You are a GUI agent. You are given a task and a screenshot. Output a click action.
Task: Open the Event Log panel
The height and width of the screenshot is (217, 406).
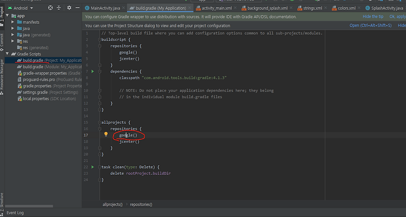pyautogui.click(x=15, y=213)
